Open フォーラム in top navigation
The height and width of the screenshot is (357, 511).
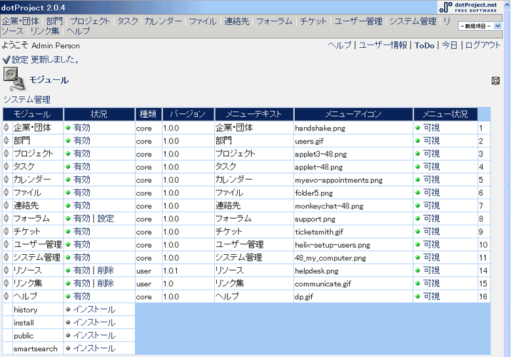tap(274, 21)
